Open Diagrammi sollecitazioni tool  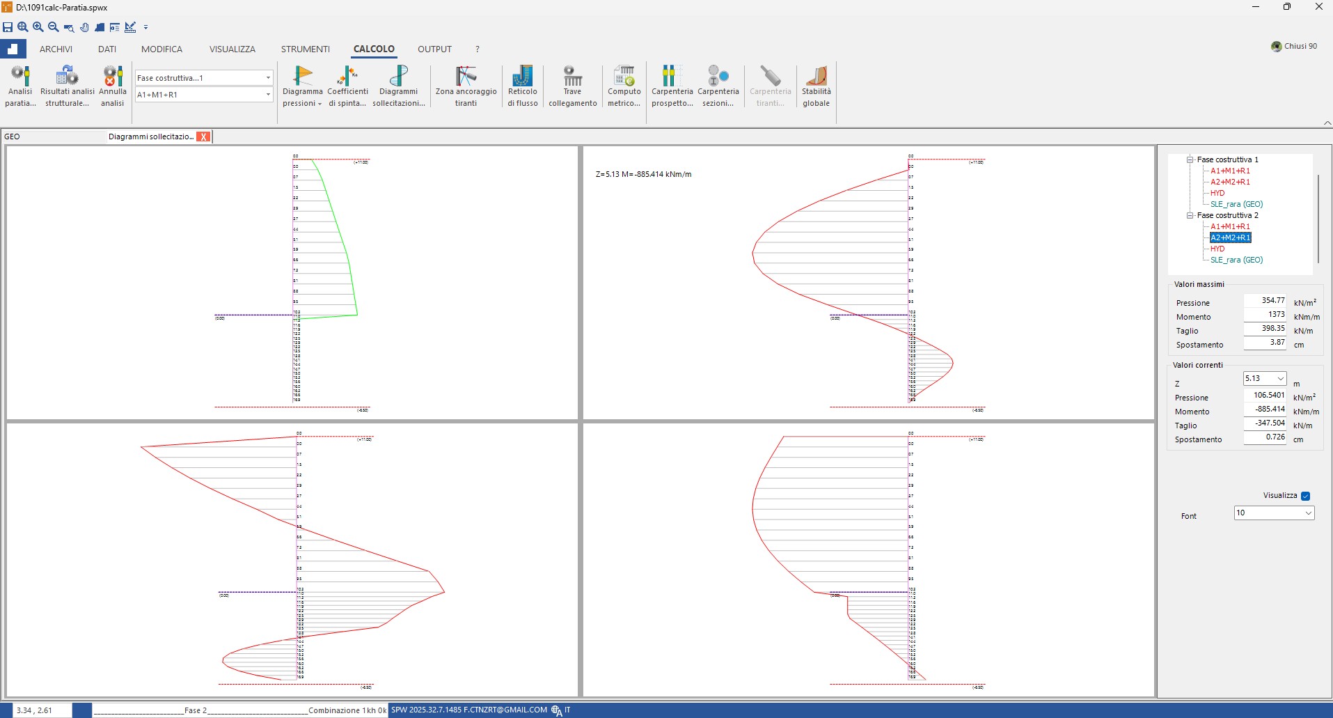click(x=399, y=86)
